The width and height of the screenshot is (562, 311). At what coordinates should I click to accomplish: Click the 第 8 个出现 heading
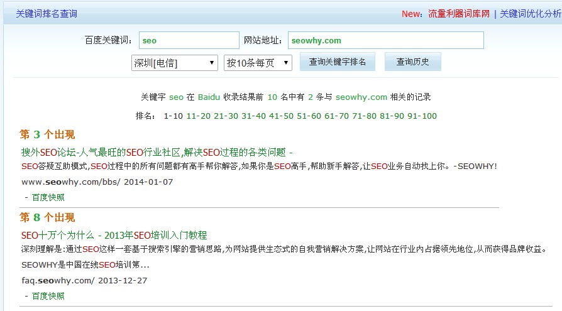[47, 217]
